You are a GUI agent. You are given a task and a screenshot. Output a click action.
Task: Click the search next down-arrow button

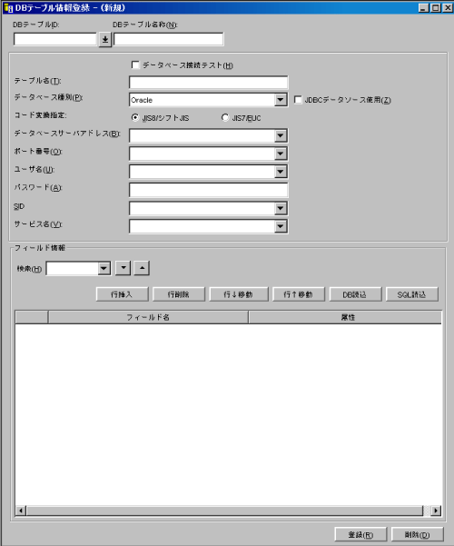pyautogui.click(x=123, y=268)
